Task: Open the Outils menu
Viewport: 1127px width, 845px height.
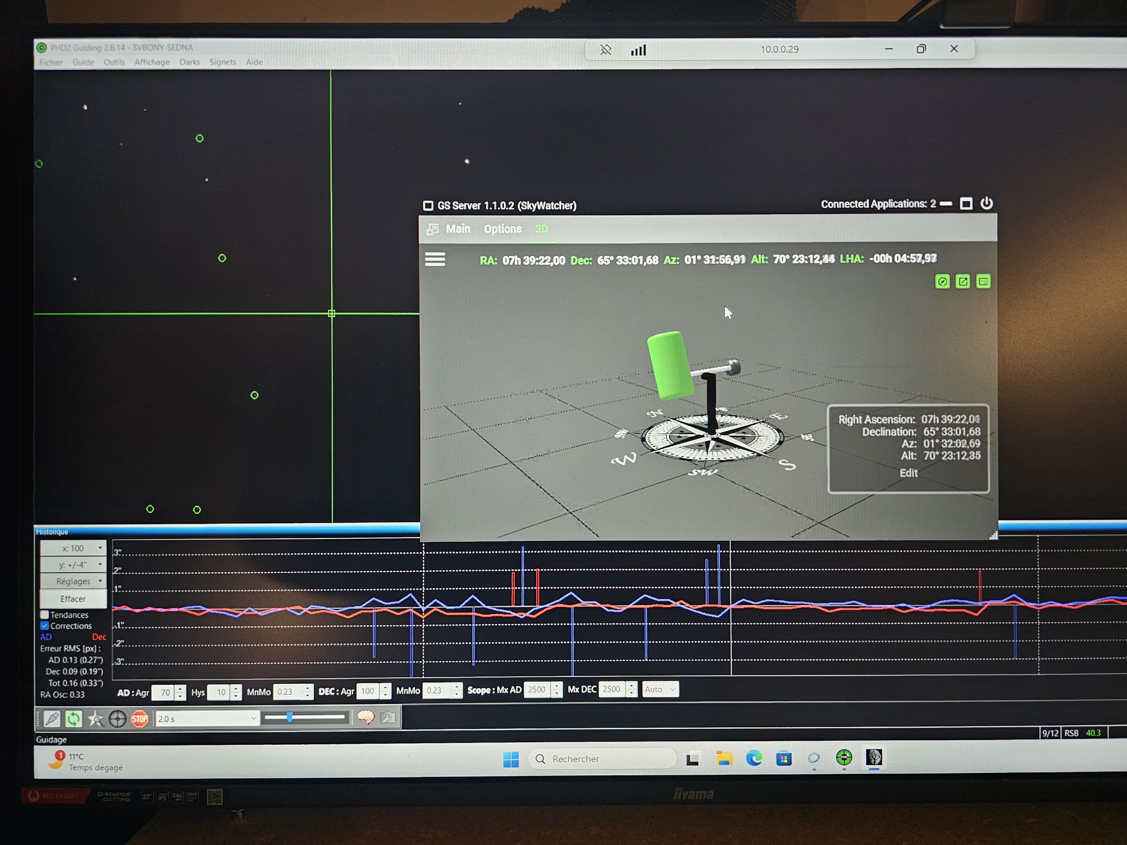Action: (x=114, y=62)
